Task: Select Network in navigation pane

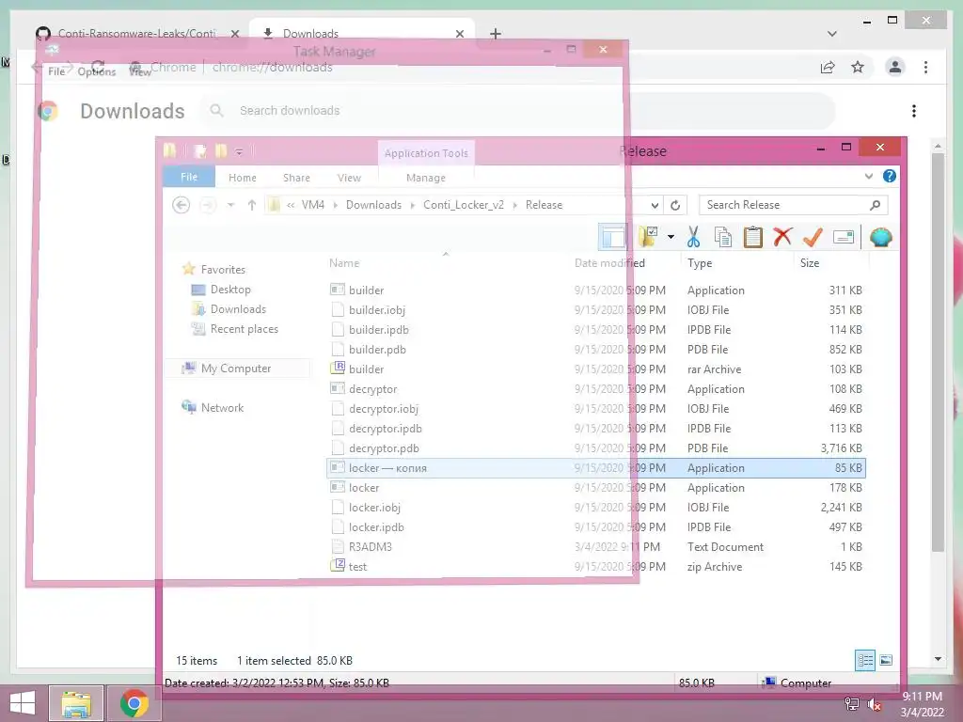Action: tap(222, 408)
